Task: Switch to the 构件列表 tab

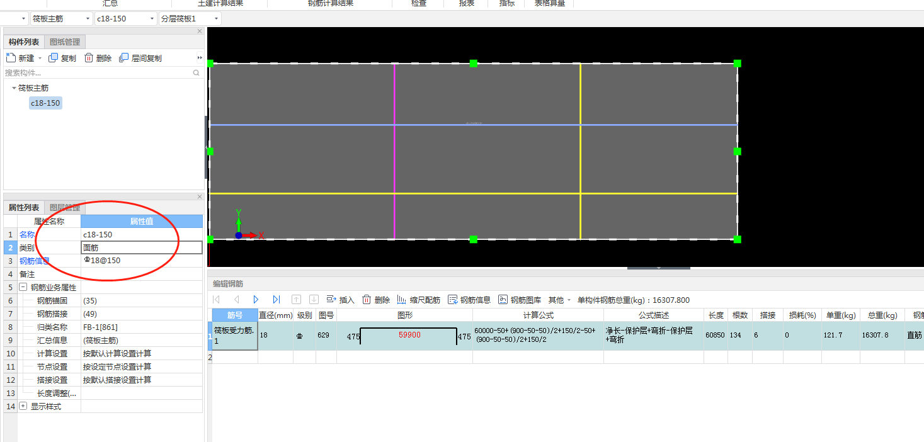Action: [x=24, y=42]
